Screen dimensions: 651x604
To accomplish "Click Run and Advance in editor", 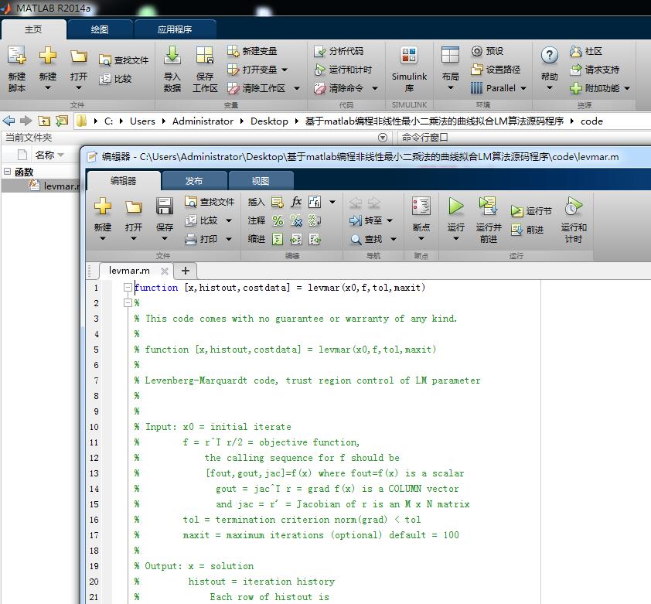I will 489,220.
